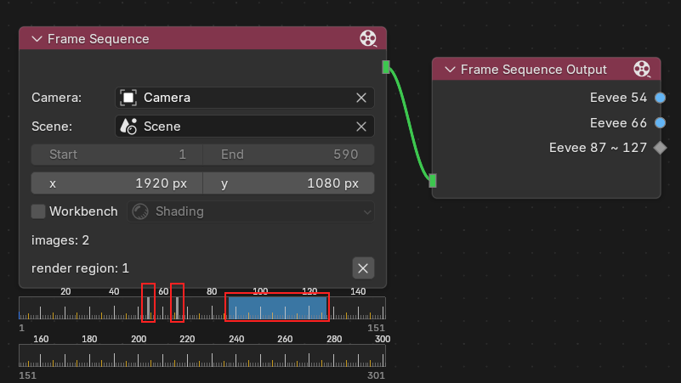
Task: Click the second timeline strip frames 151-301
Action: click(x=202, y=356)
